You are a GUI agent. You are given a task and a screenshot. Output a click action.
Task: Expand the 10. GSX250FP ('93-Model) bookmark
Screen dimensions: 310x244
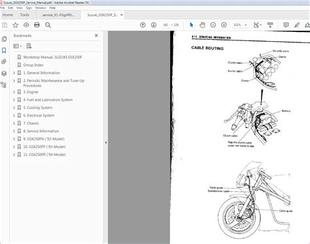[x=14, y=147]
